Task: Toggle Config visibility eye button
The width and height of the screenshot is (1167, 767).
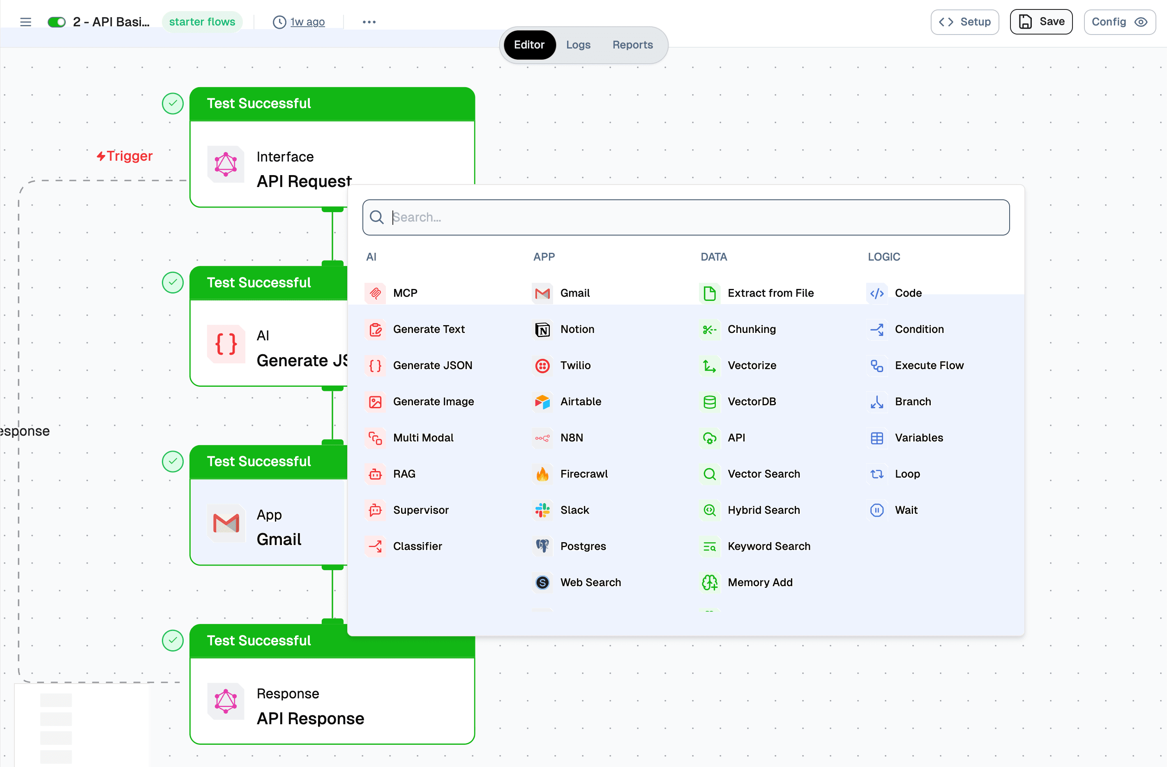Action: pos(1141,22)
